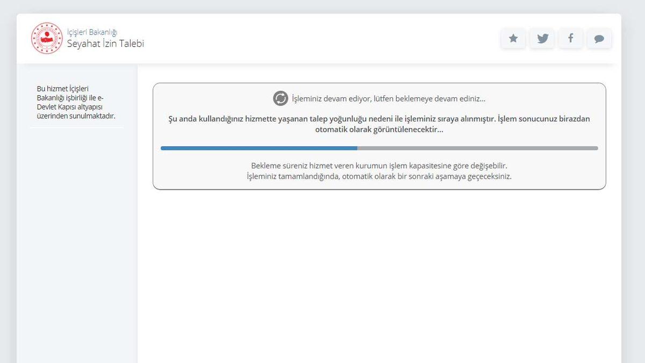Select the crescent emblem inside the logo
This screenshot has width=645, height=363.
coord(47,37)
